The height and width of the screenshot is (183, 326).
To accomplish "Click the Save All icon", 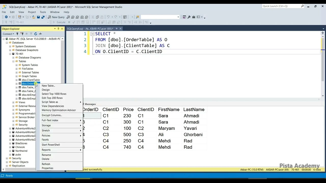I will click(x=43, y=17).
